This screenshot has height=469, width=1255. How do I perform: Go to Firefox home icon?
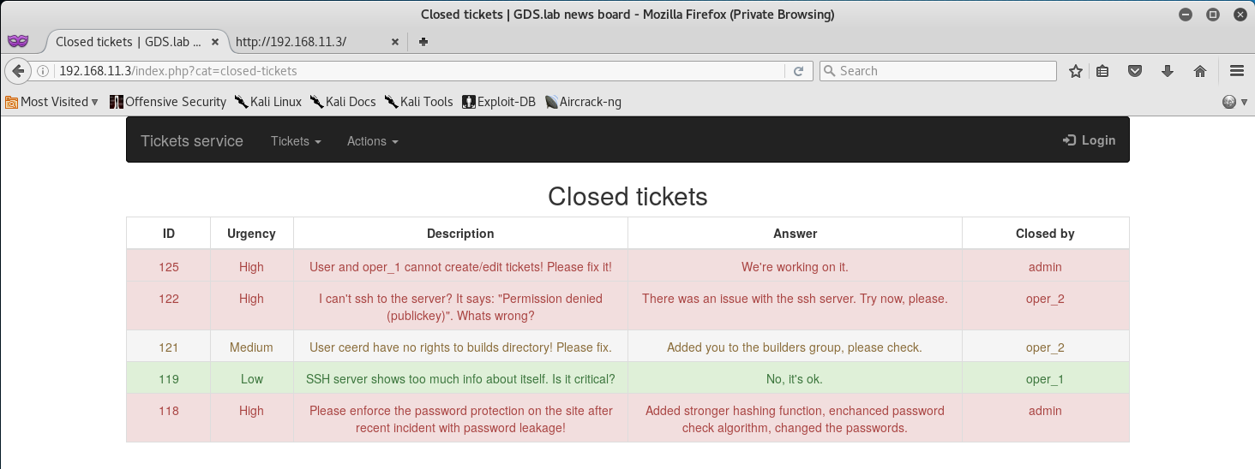pyautogui.click(x=1200, y=71)
